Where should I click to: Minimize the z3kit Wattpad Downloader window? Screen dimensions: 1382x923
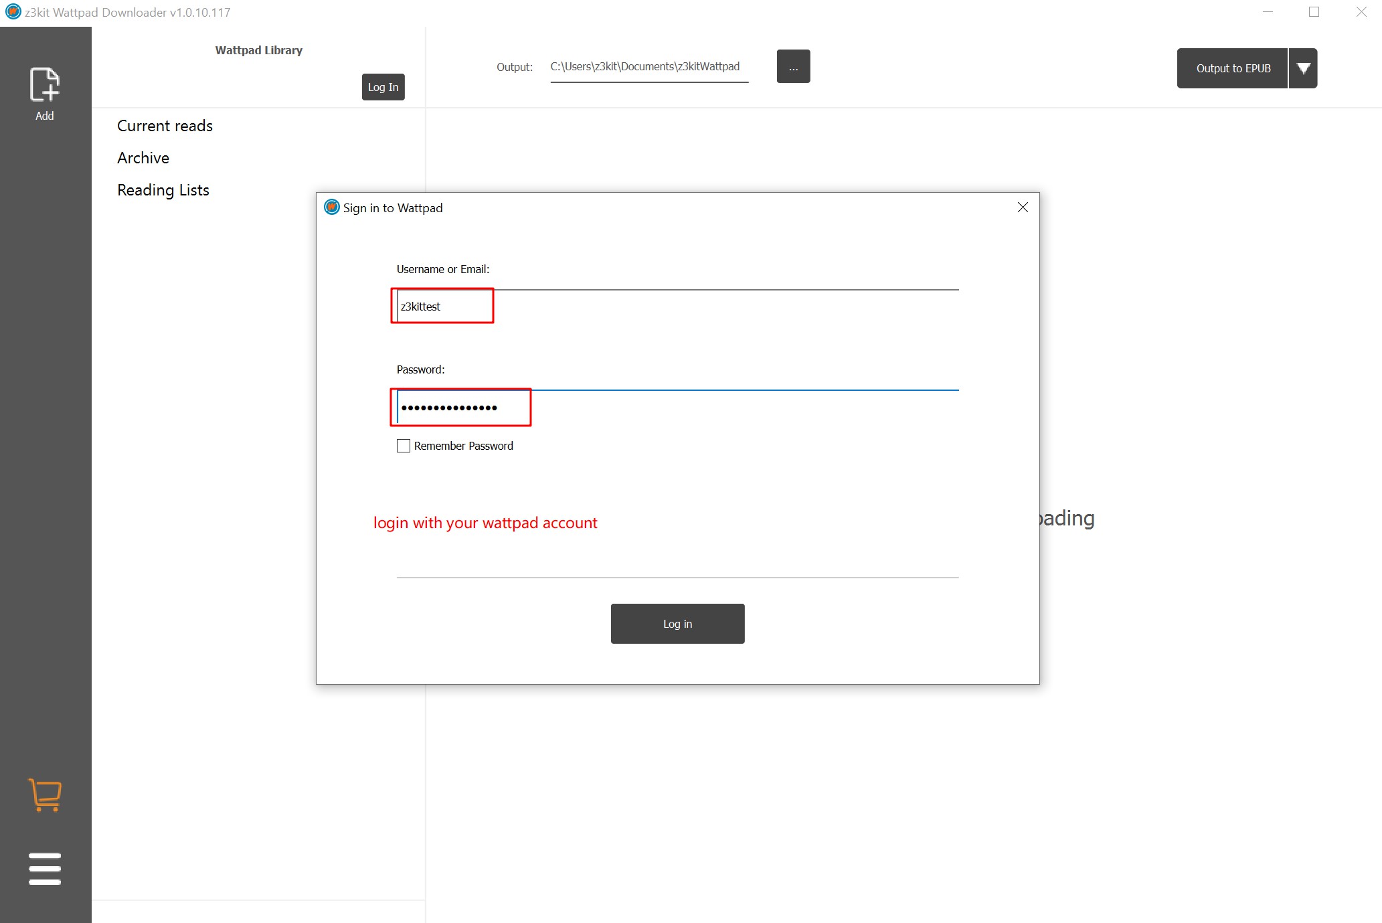[x=1268, y=12]
